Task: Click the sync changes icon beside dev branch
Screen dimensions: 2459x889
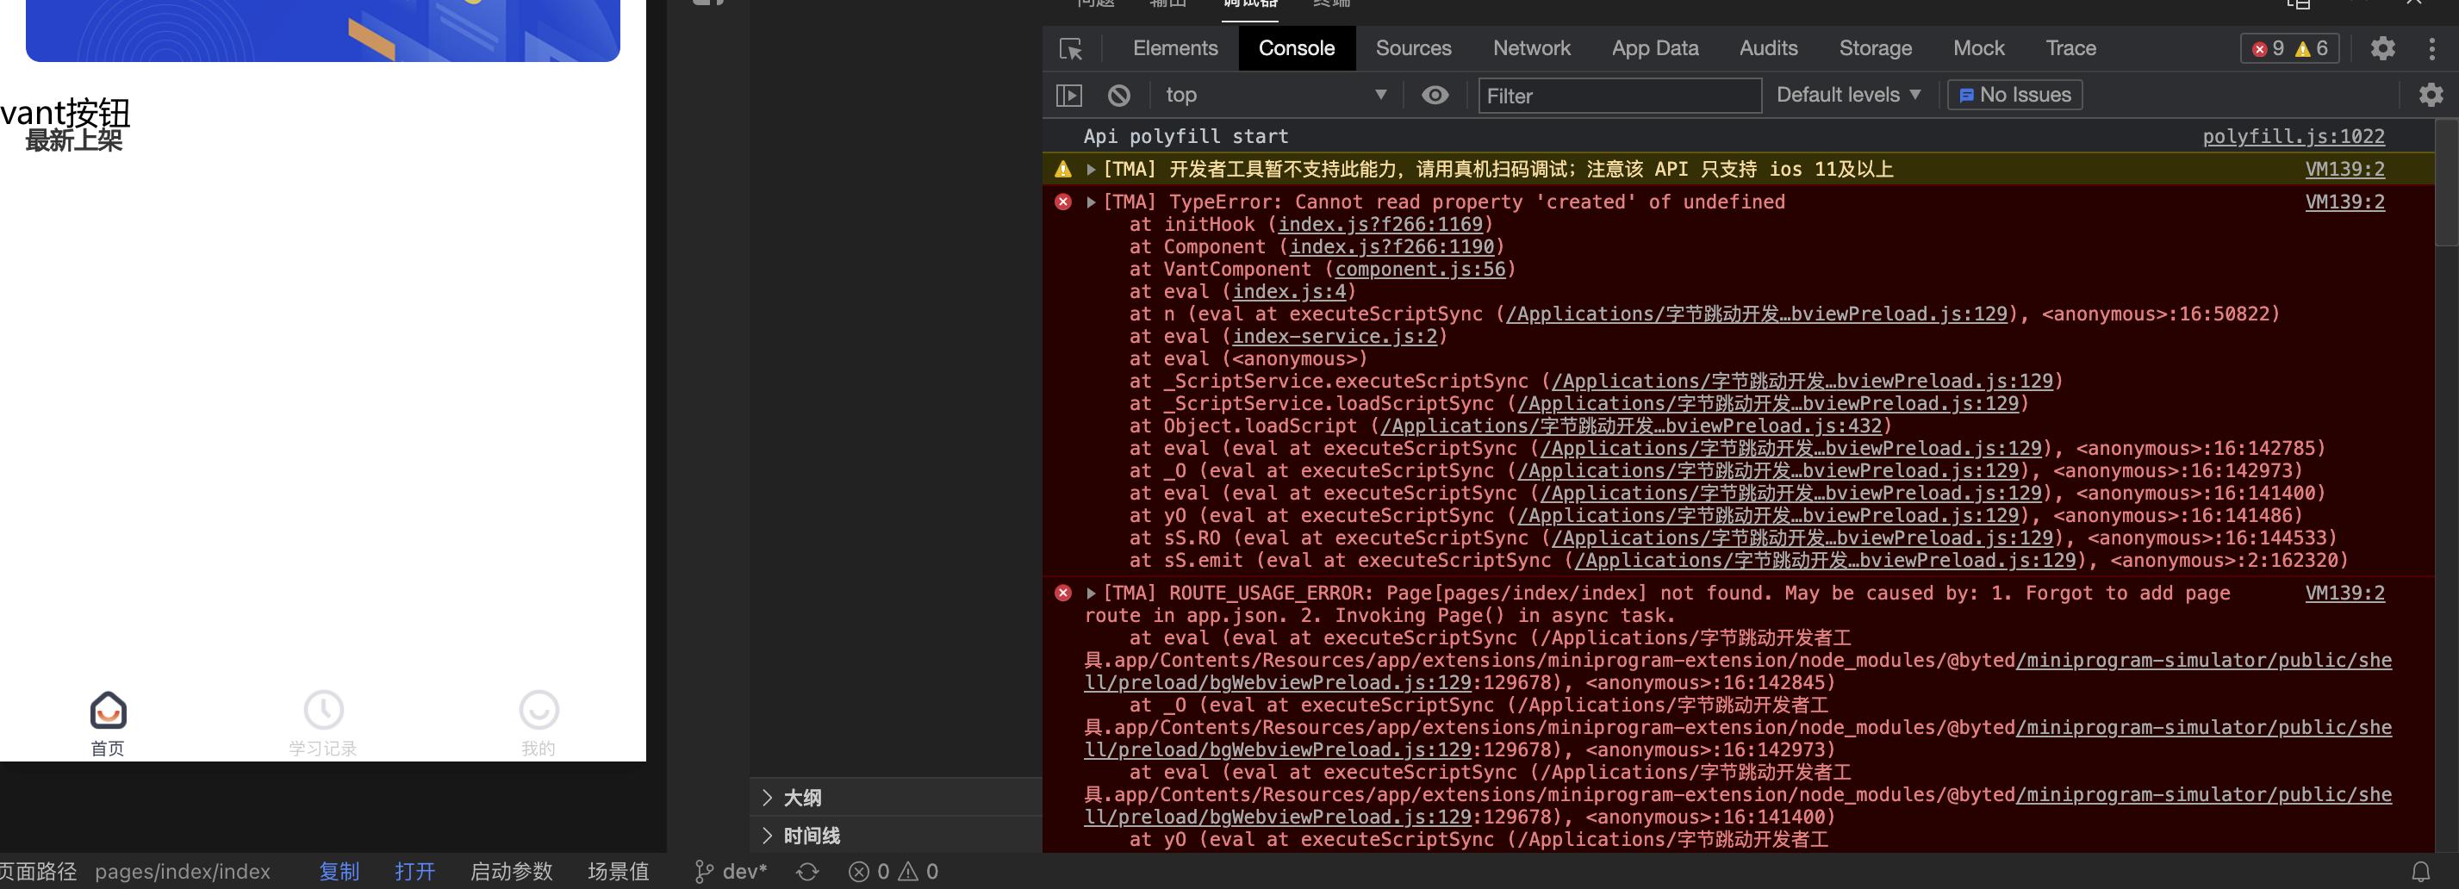Action: [x=807, y=872]
